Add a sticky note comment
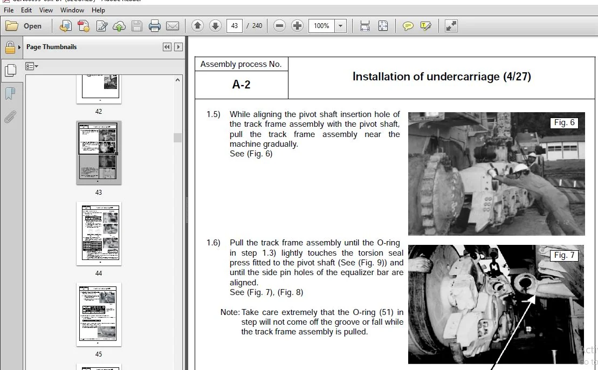This screenshot has height=370, width=598. point(408,26)
